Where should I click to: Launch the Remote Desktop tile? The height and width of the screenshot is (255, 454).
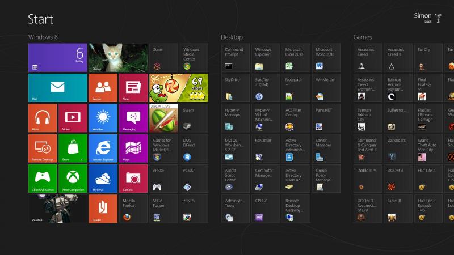pos(43,148)
